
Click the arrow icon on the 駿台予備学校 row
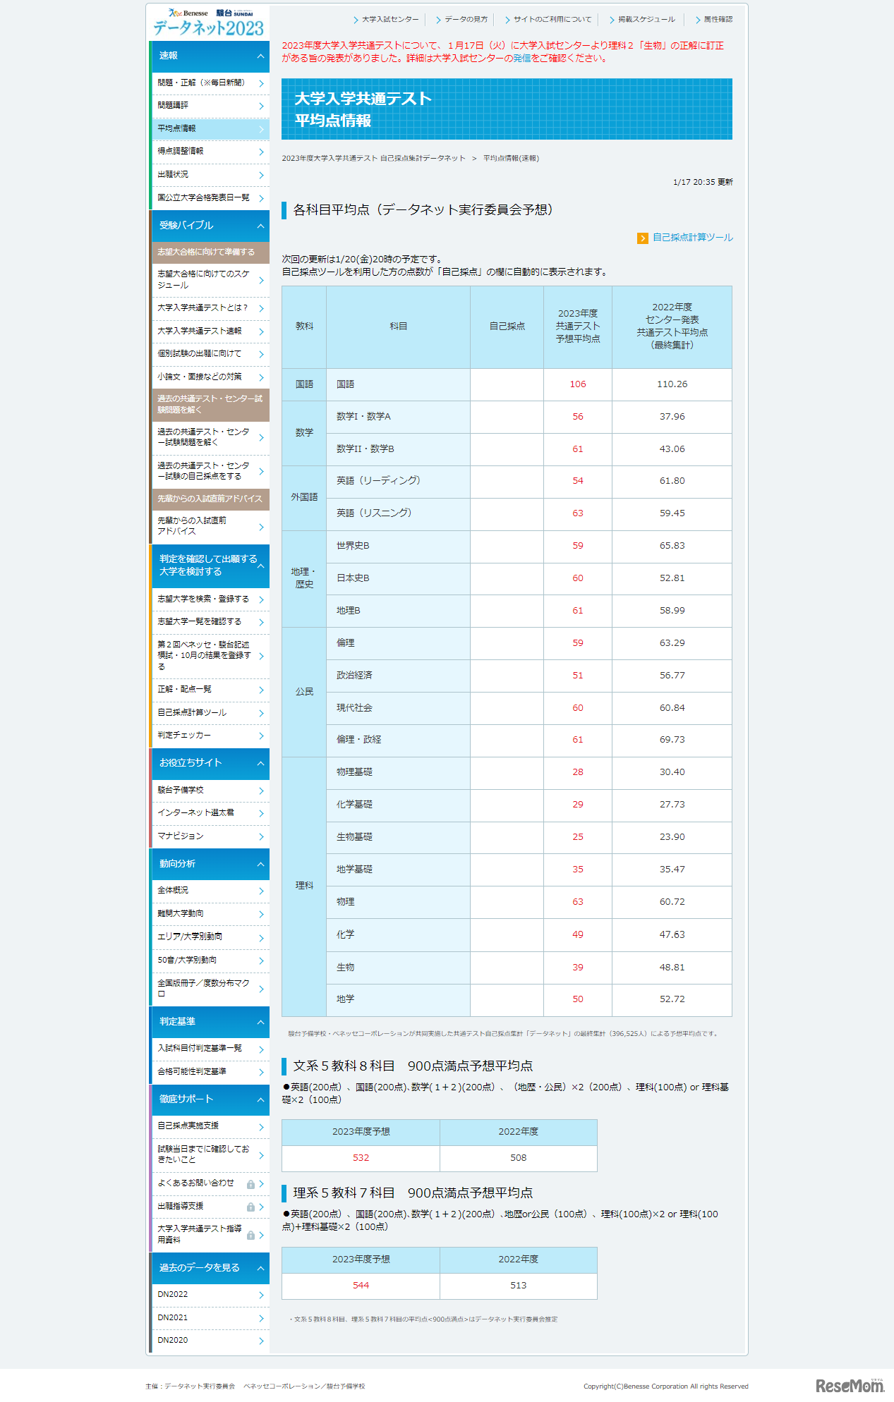tap(261, 791)
